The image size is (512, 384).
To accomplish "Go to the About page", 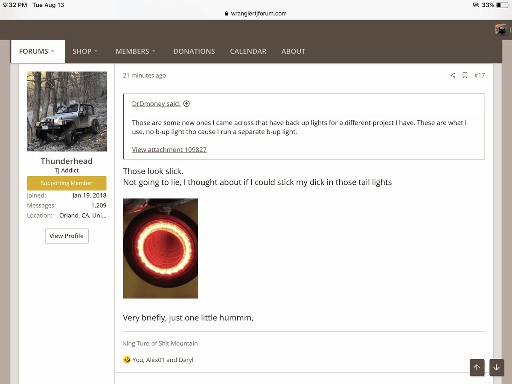I will pos(294,51).
